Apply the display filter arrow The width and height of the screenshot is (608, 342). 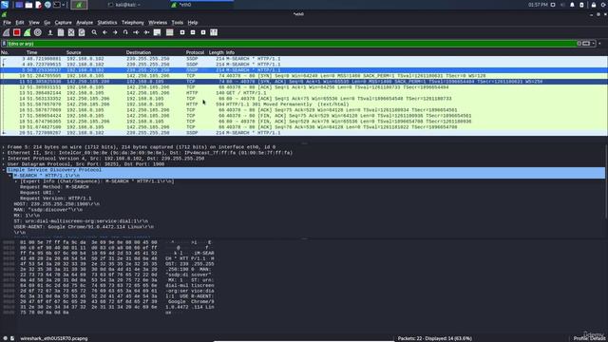coord(586,44)
